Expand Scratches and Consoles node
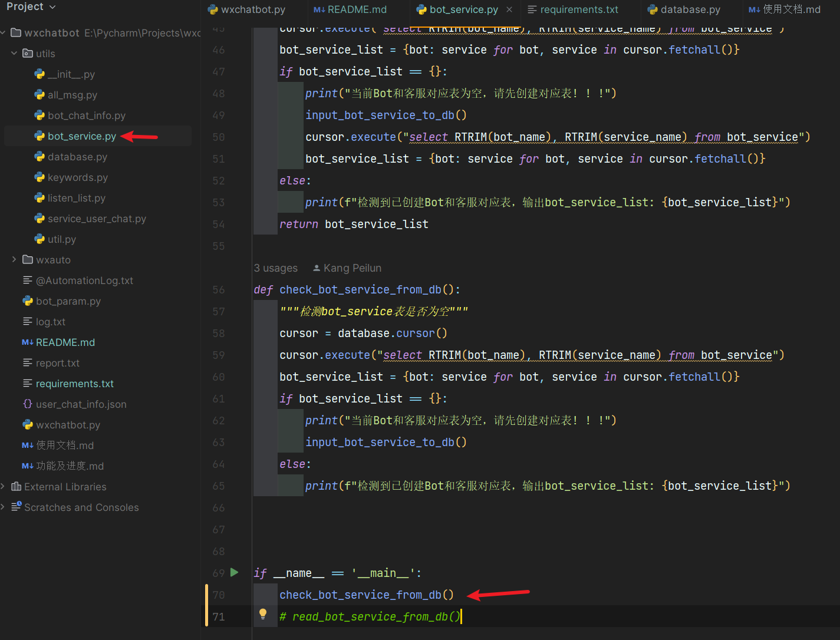Viewport: 840px width, 640px height. tap(4, 507)
